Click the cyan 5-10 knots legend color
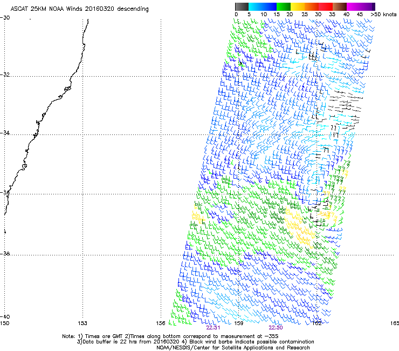Screen dimensions: 399x351 coord(255,6)
